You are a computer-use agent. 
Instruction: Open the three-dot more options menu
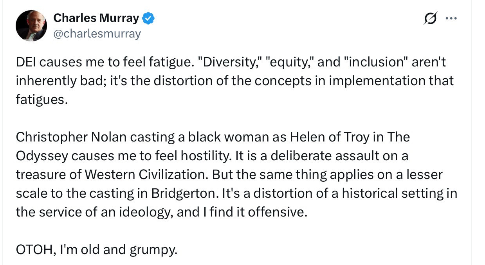[451, 19]
